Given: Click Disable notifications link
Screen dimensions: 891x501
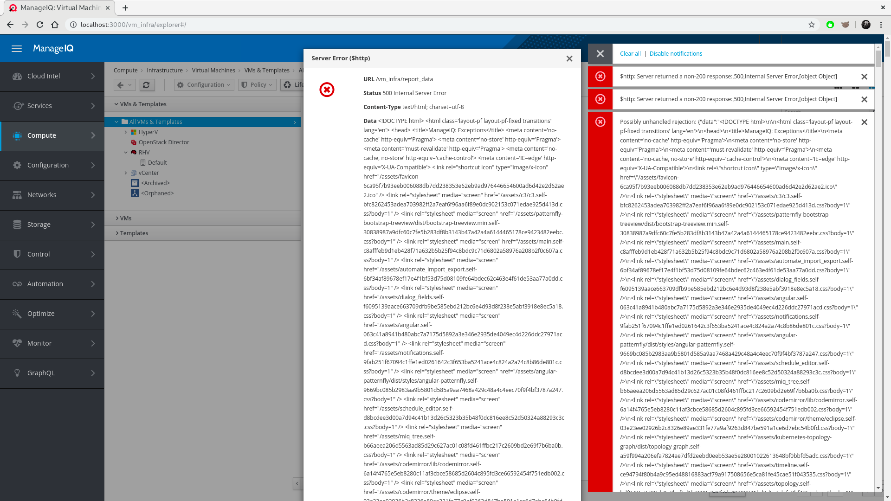Looking at the screenshot, I should 676,54.
